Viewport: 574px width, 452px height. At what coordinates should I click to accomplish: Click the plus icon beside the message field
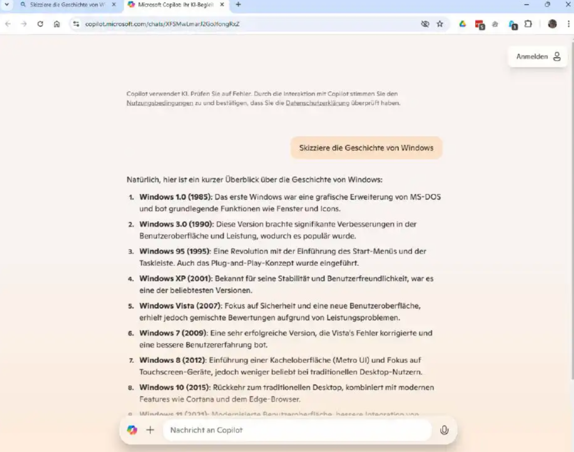tap(150, 430)
